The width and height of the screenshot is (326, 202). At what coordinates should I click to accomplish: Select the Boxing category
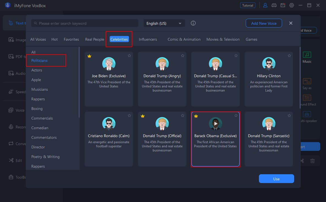coord(37,109)
